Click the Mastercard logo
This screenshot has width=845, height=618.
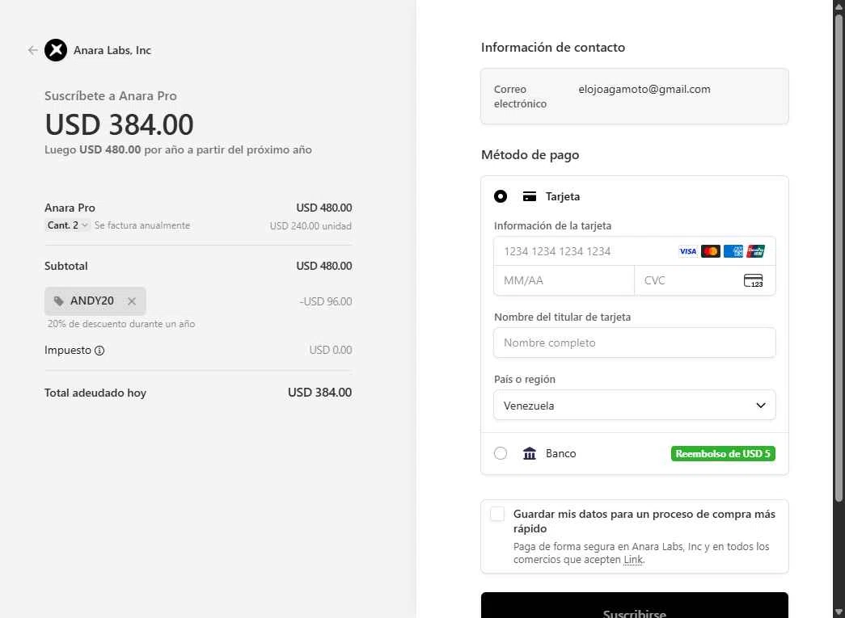tap(710, 251)
